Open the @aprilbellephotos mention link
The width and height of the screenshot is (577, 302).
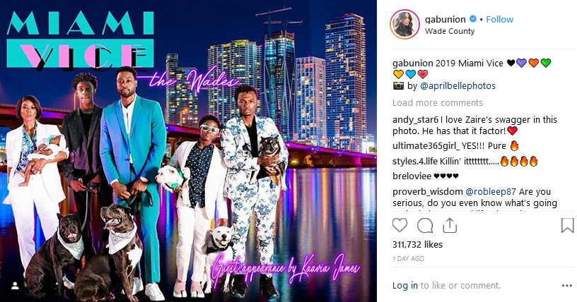coord(457,85)
